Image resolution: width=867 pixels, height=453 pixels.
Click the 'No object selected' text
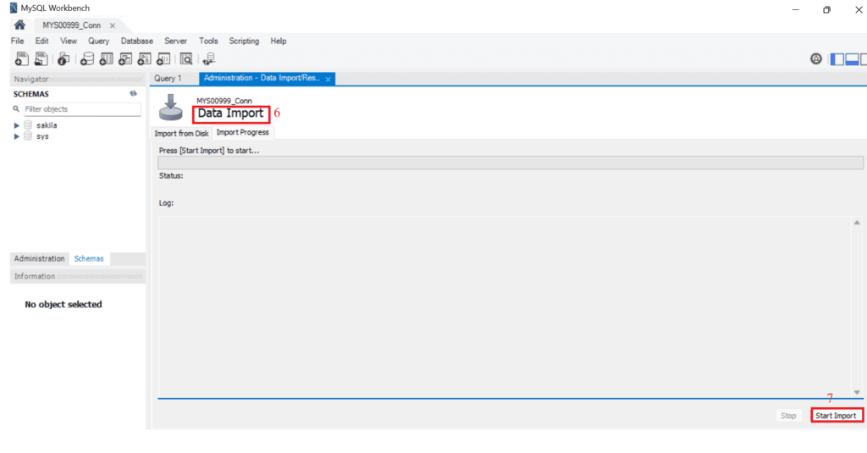point(63,304)
